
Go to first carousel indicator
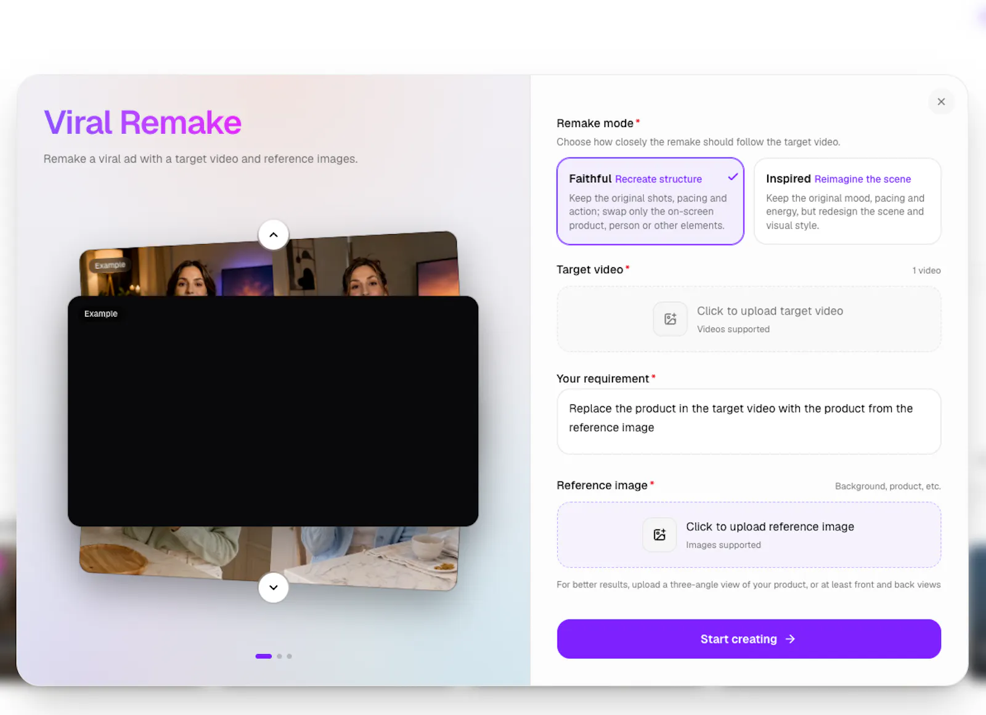264,656
